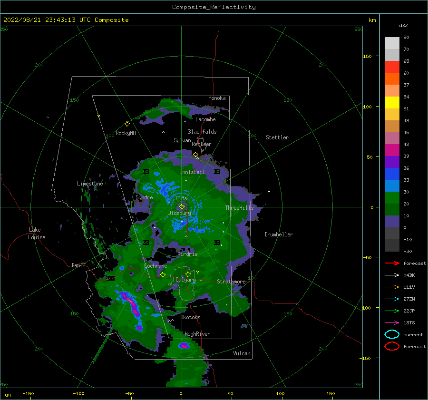Click the red forecast arrow in legend

coord(392,263)
